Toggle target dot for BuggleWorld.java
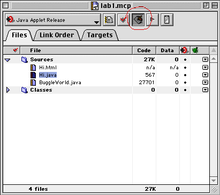 click(185, 83)
